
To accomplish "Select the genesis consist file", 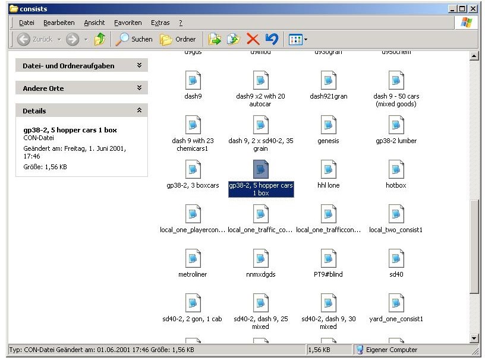I will coord(328,125).
